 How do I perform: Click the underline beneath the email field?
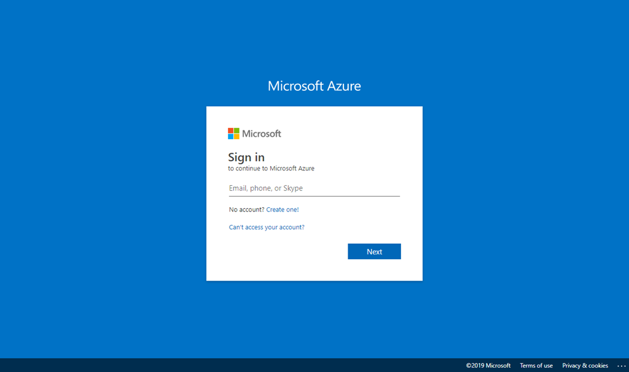(x=314, y=196)
